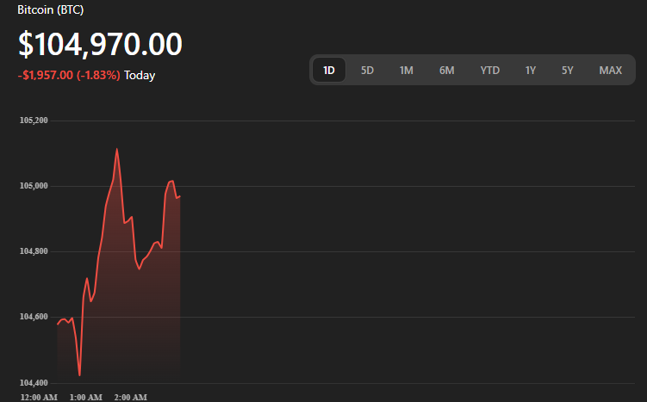Open the 5Y price chart

coord(567,70)
